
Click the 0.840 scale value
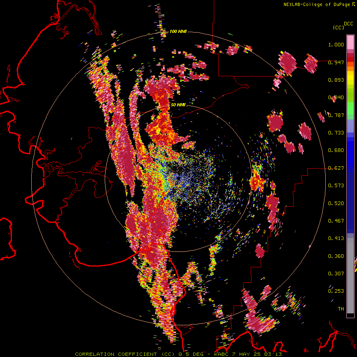pos(336,98)
